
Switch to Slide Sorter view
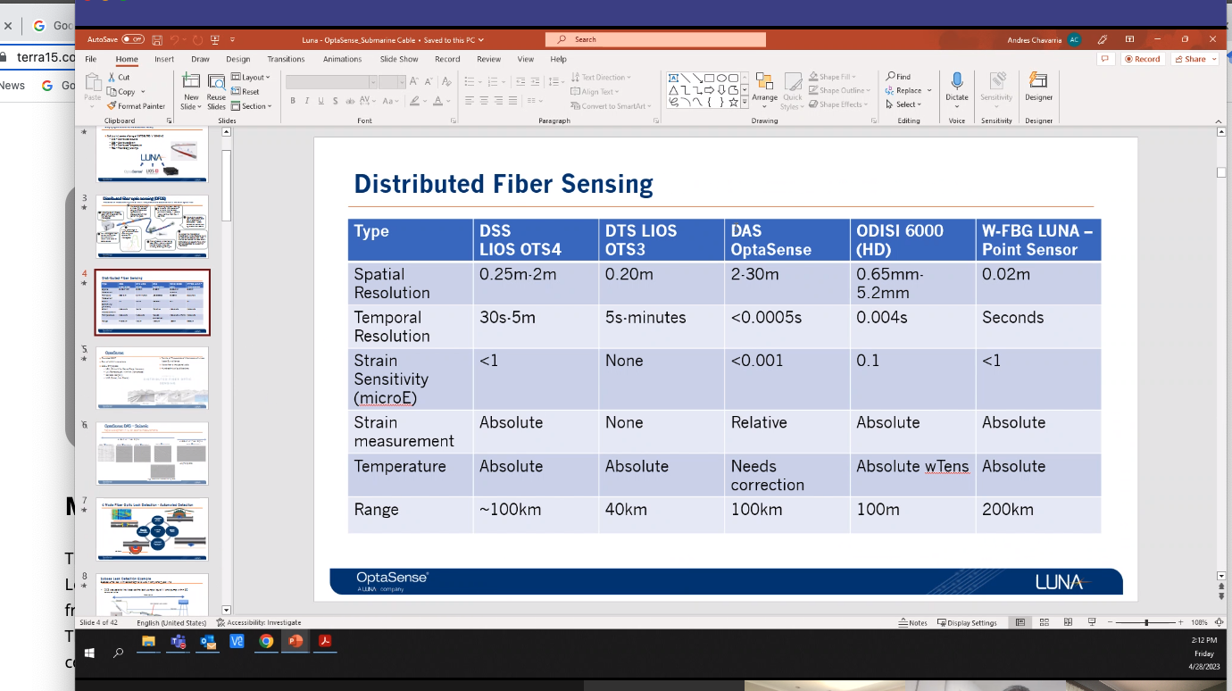[x=1044, y=622]
